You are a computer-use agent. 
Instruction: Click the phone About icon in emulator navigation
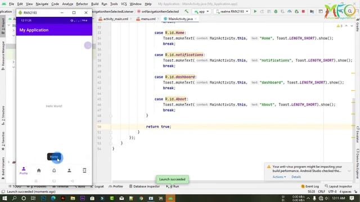[x=84, y=171]
